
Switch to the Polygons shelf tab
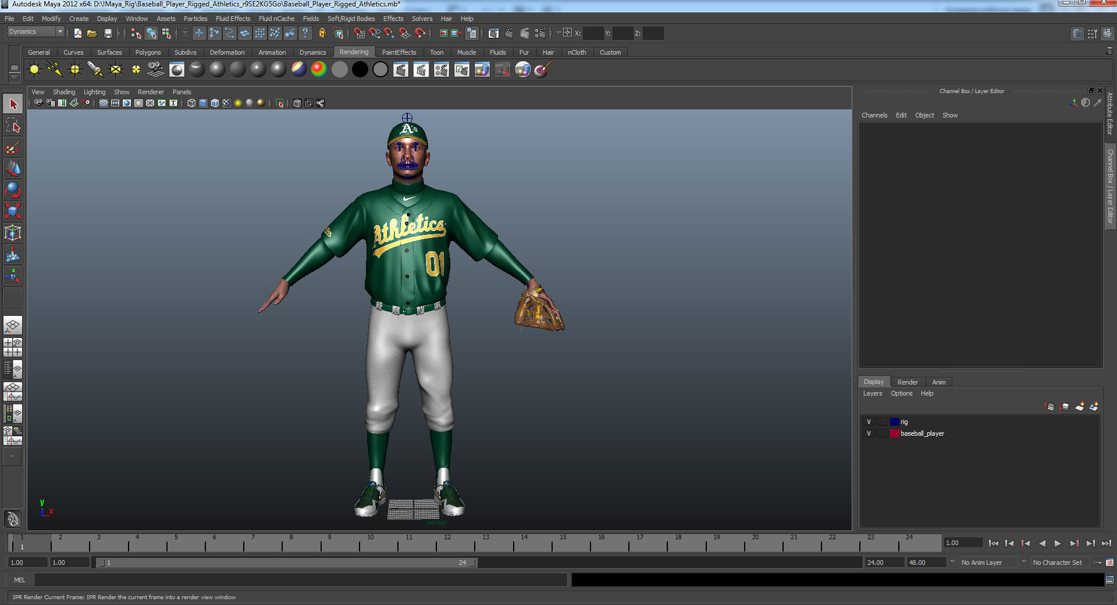tap(148, 52)
